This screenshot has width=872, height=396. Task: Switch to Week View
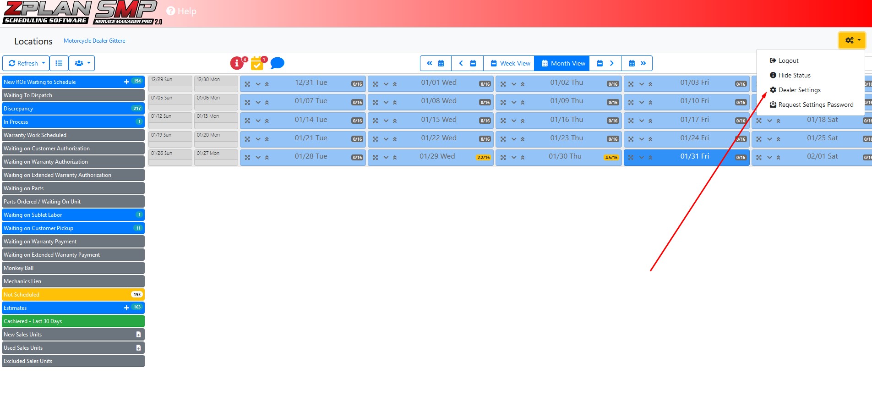(x=510, y=63)
